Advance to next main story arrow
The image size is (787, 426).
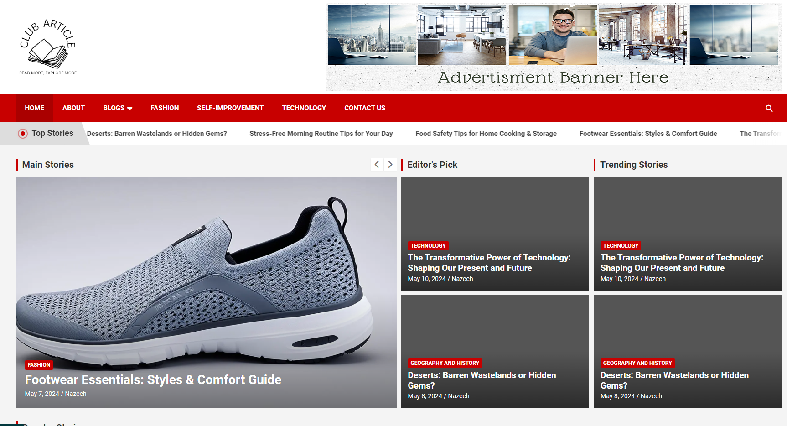[x=390, y=165]
